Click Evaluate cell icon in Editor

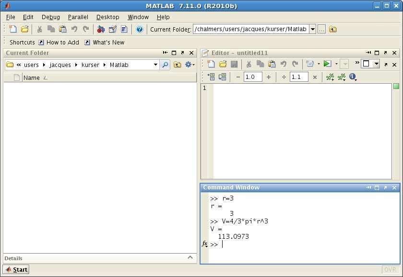click(x=211, y=77)
